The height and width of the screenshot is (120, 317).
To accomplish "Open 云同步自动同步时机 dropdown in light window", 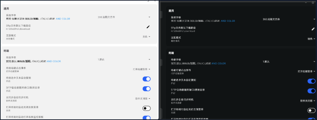I will click(143, 99).
